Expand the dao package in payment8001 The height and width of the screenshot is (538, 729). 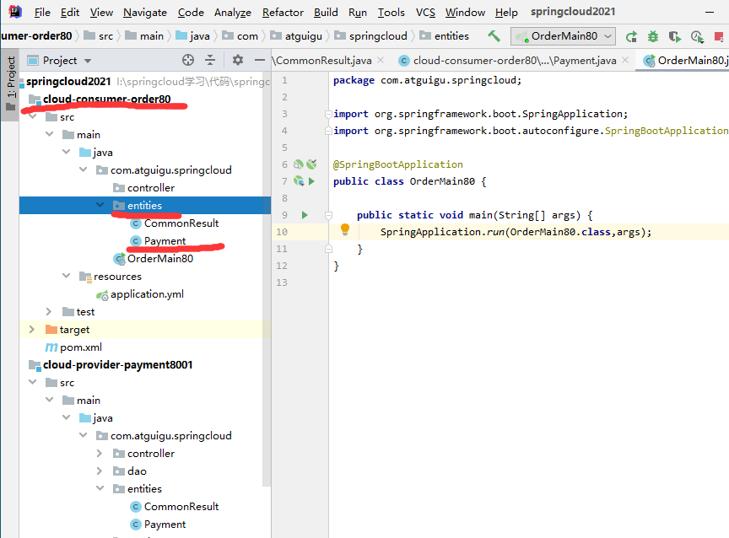click(99, 471)
